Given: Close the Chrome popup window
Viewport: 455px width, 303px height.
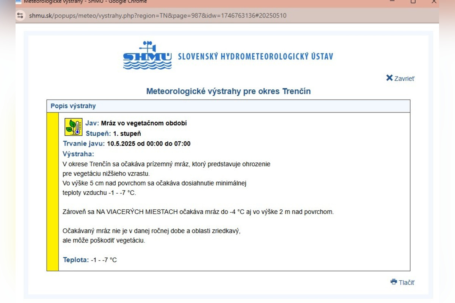Looking at the screenshot, I should click(x=434, y=2).
